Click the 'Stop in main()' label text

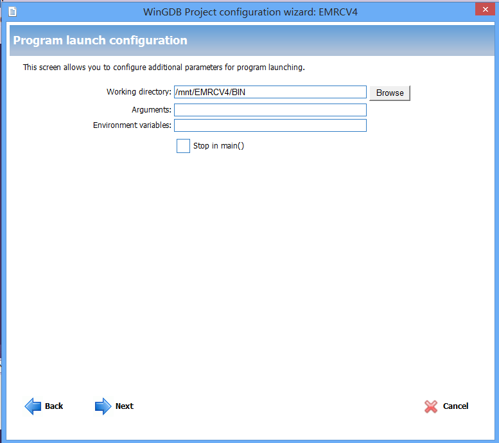(x=218, y=146)
